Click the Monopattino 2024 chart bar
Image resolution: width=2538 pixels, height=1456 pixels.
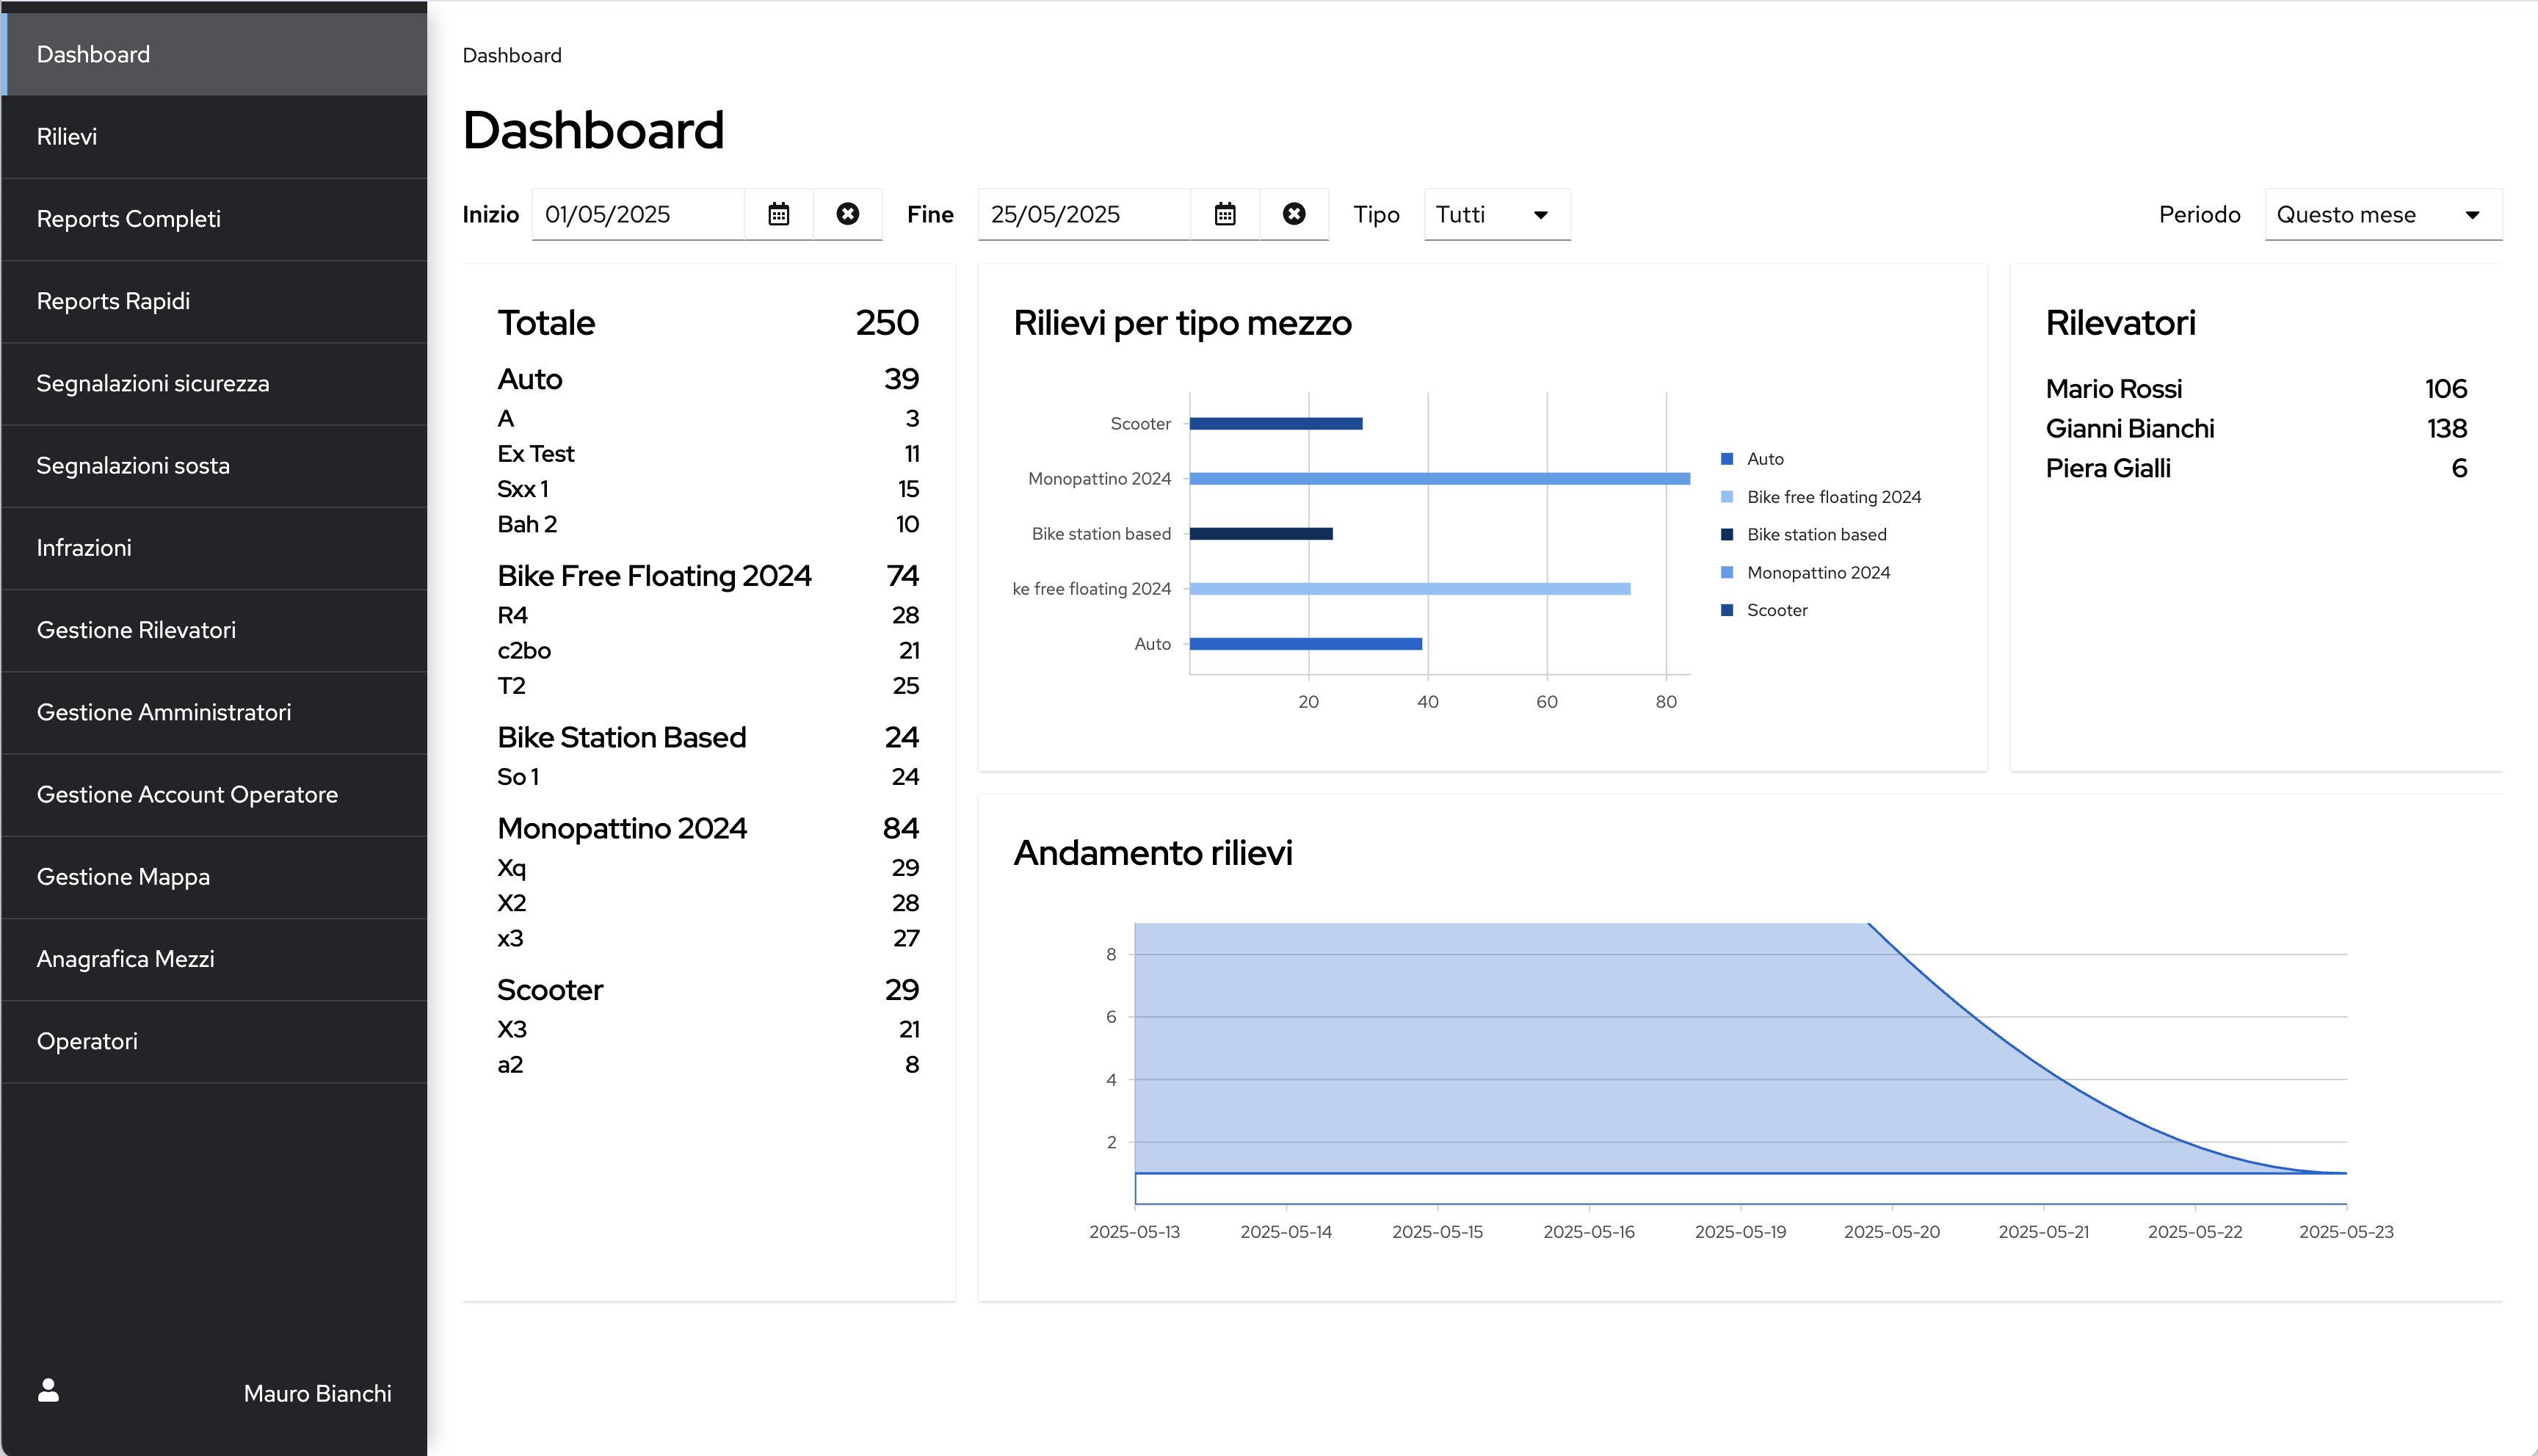(1438, 479)
